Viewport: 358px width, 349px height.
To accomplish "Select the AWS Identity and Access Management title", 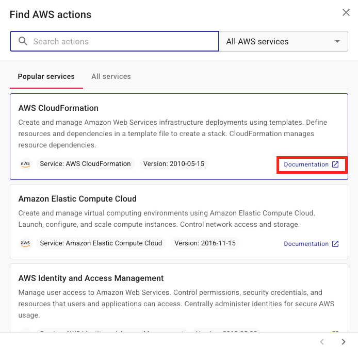I will click(x=91, y=278).
